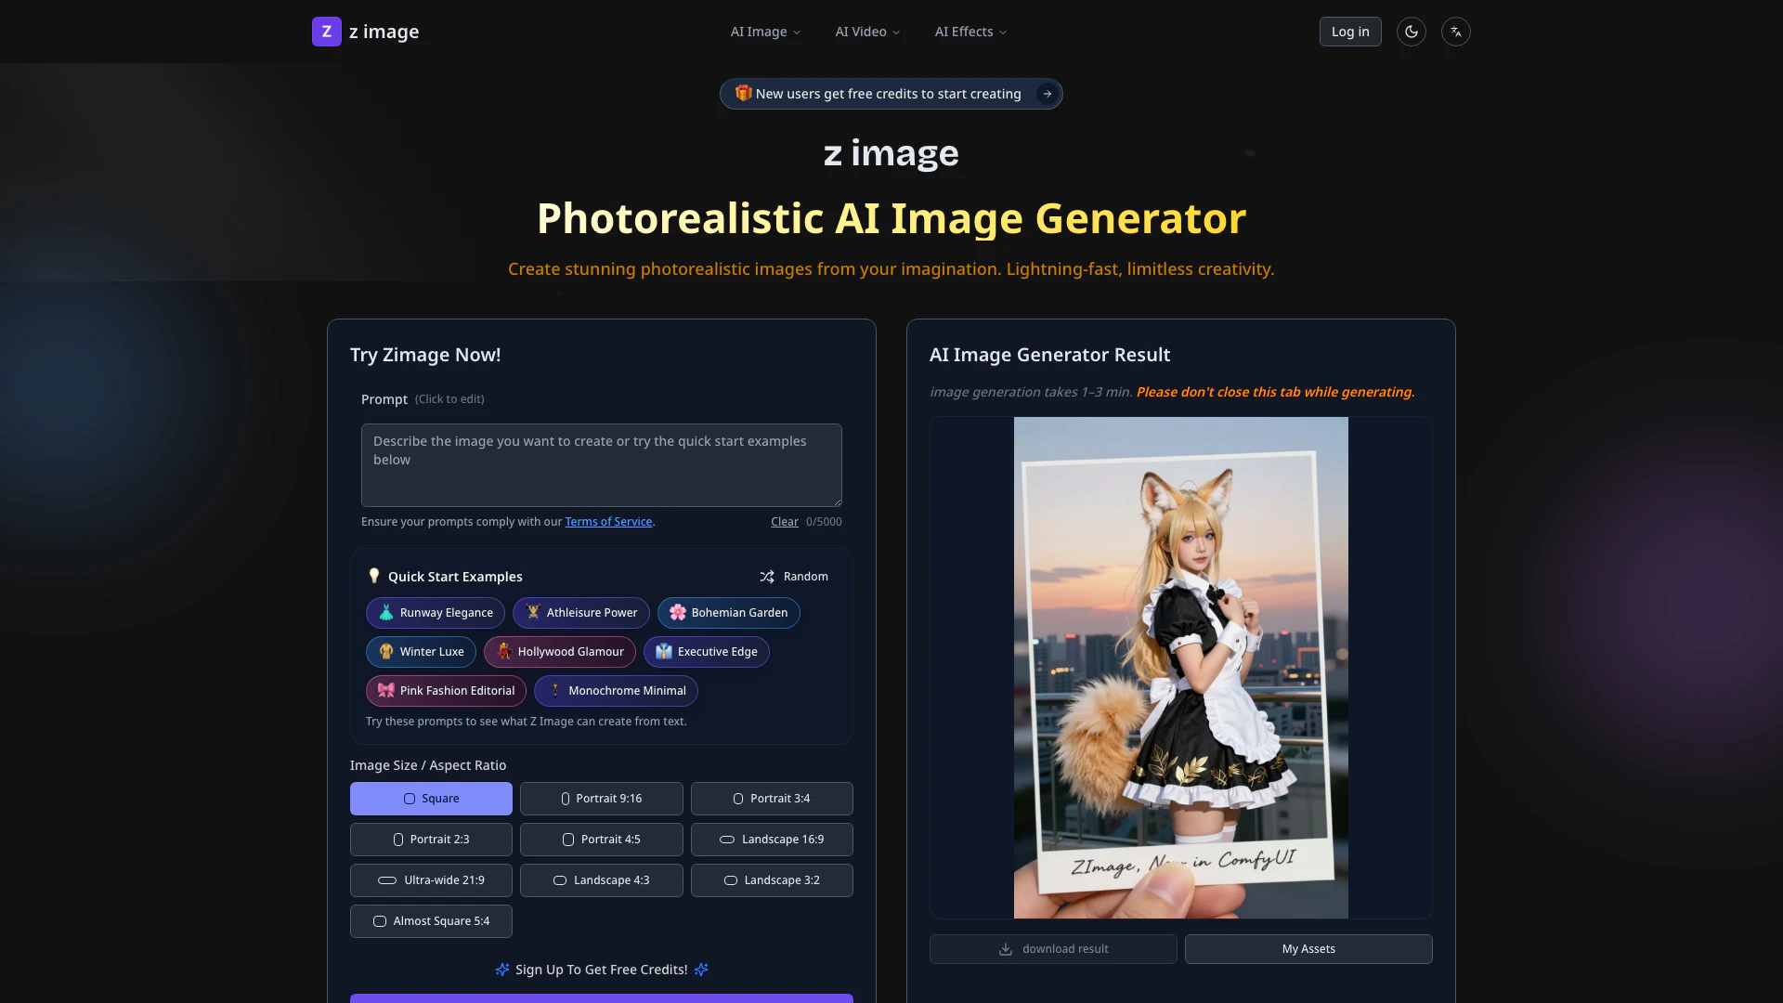The height and width of the screenshot is (1003, 1783).
Task: Select Landscape 16:9 image size
Action: click(x=771, y=840)
